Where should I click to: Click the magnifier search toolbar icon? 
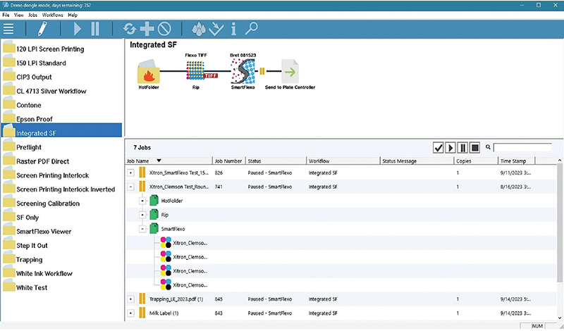point(251,28)
